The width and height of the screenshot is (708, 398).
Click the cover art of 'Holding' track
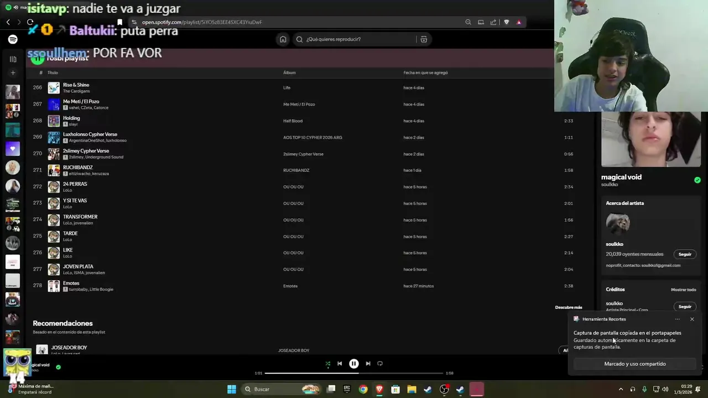point(54,121)
